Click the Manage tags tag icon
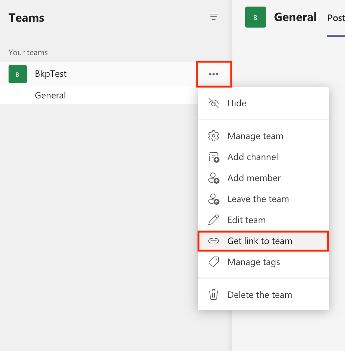This screenshot has height=351, width=345. [x=214, y=262]
